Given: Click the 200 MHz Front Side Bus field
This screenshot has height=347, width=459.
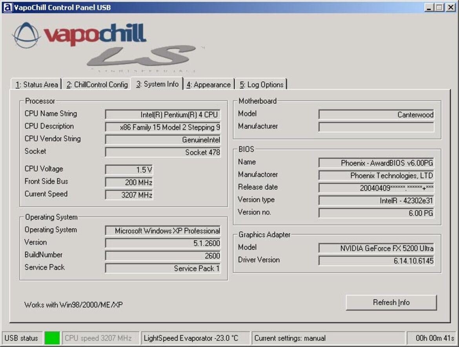Looking at the screenshot, I should [129, 182].
